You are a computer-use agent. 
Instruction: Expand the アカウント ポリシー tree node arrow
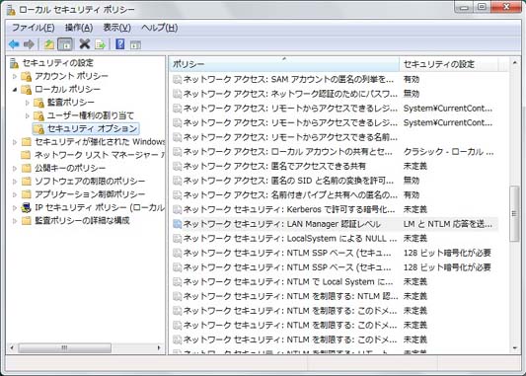pos(15,76)
